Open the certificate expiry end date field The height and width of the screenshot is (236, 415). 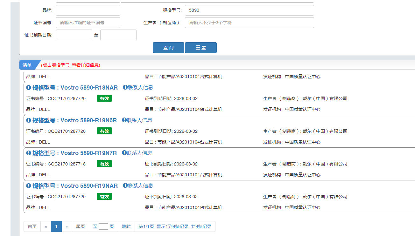coord(118,35)
